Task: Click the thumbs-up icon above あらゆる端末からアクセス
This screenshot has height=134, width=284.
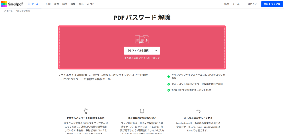Action: click(x=198, y=111)
